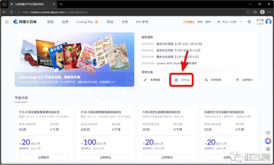This screenshot has height=165, width=274.
Task: Open notice 最新动态周报 3月9日-3月13日
Action: [178, 50]
